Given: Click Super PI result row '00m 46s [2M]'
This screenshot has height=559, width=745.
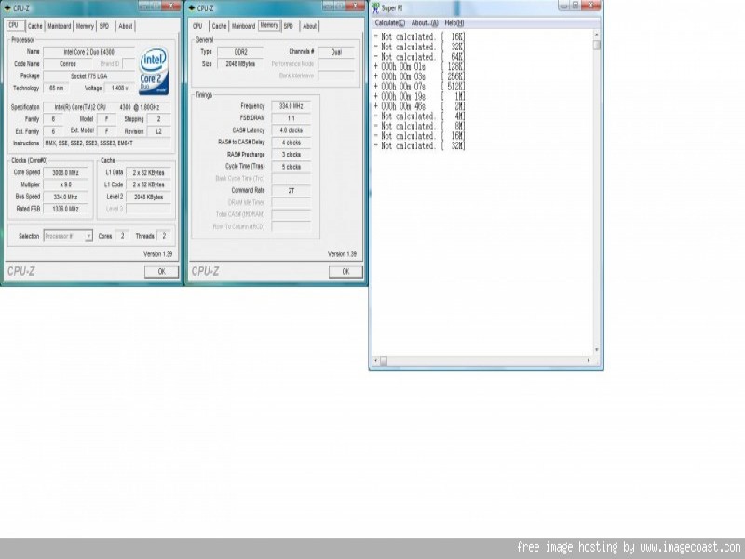Looking at the screenshot, I should [420, 106].
